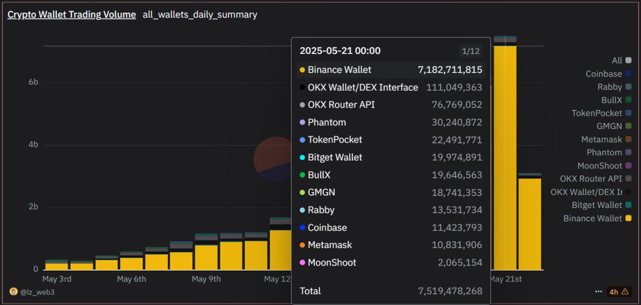Toggle Metamask series in the legend
The width and height of the screenshot is (641, 305).
coord(606,139)
